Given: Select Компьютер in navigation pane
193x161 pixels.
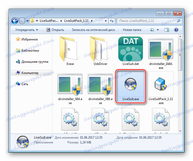Looking at the screenshot, I should [31, 73].
